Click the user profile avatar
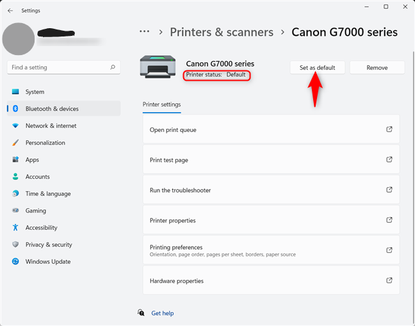Screen dimensions: 415x326 (19, 39)
